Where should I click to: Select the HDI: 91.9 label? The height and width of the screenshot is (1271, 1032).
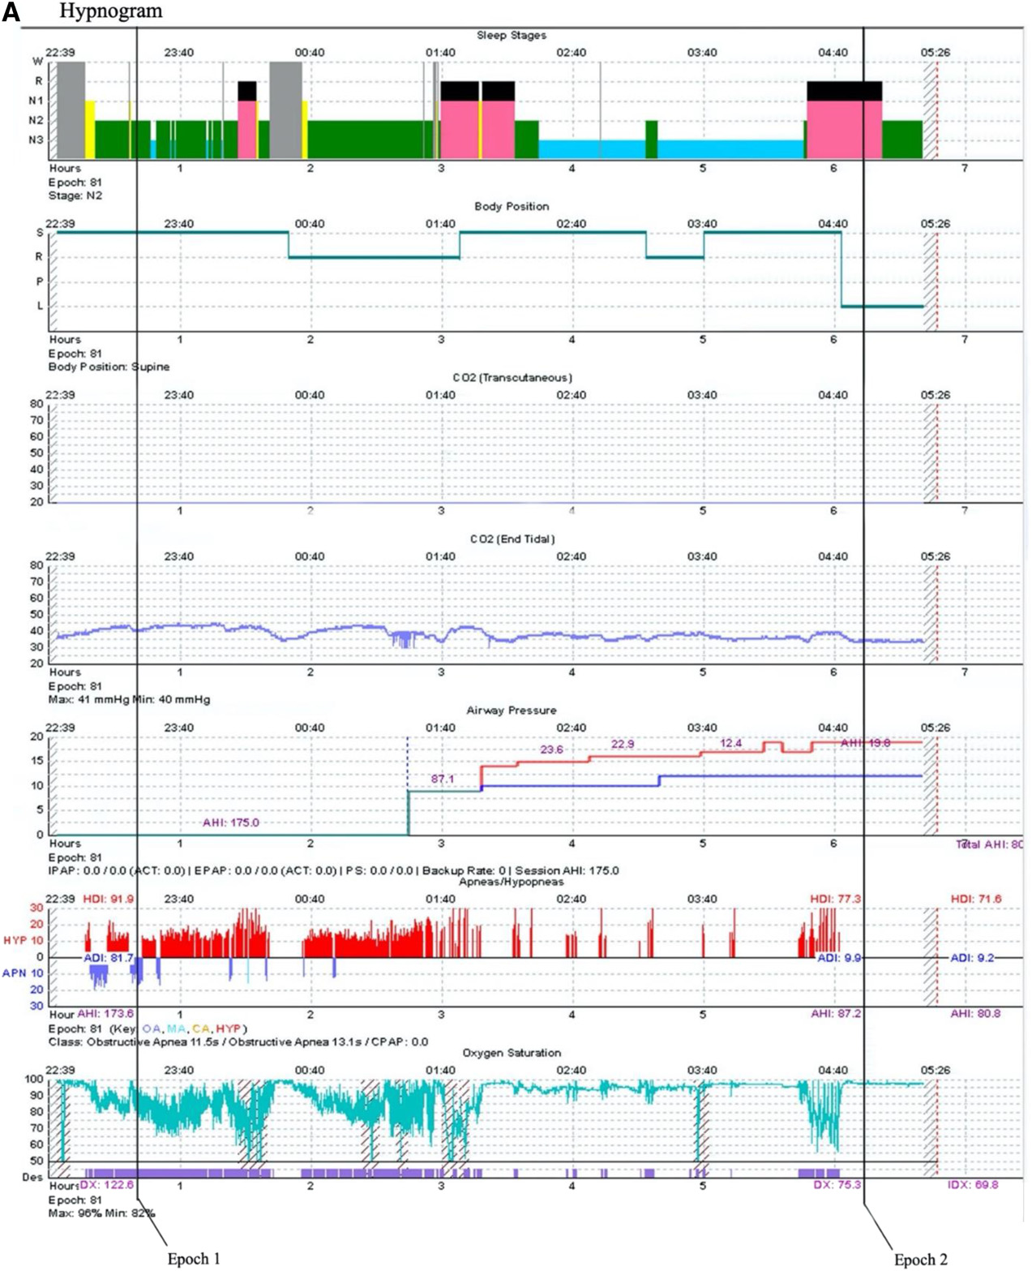click(109, 899)
